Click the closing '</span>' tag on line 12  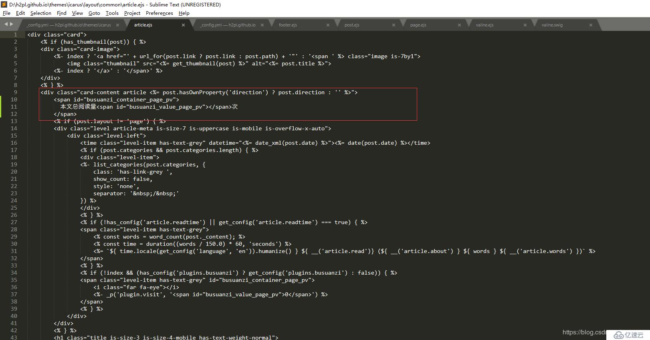(x=65, y=114)
